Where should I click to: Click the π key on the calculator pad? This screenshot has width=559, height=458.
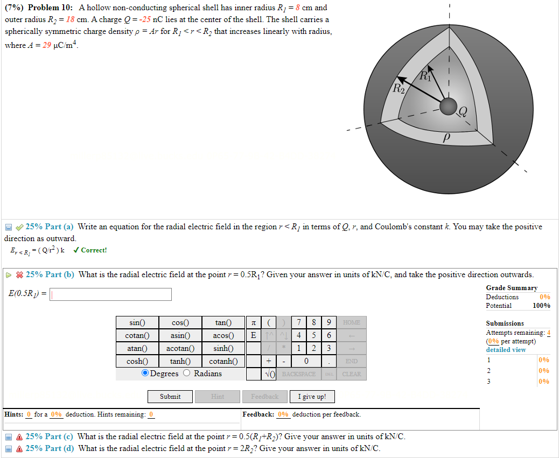tap(253, 322)
